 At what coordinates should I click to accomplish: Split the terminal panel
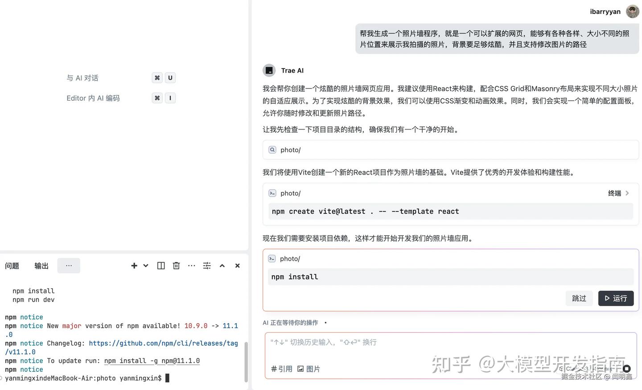click(160, 265)
